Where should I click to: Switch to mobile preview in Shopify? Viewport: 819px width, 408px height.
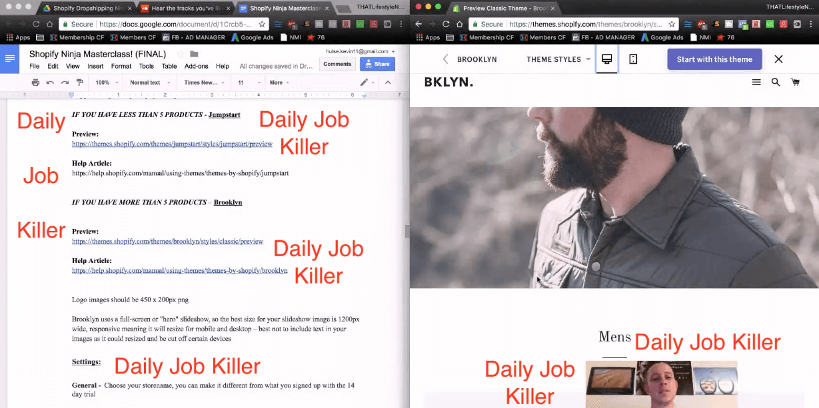[x=633, y=59]
